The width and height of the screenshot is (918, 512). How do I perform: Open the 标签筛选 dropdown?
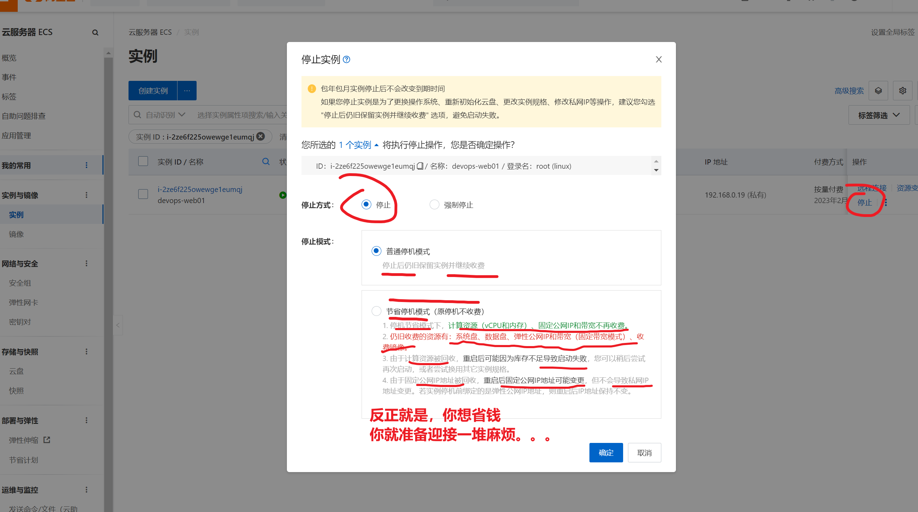coord(878,115)
